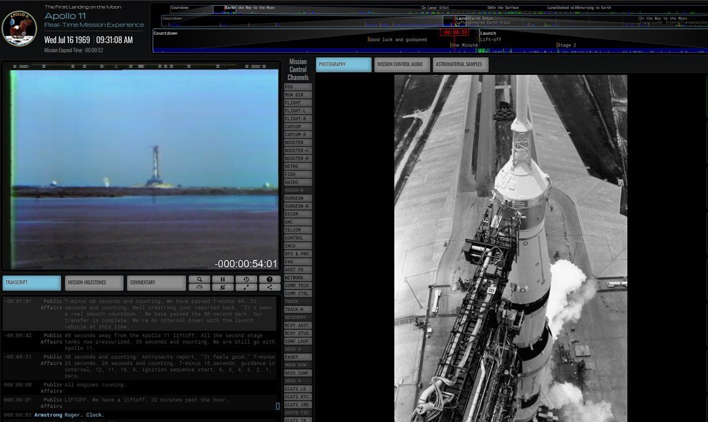Open the GNC channel
This screenshot has height=422, width=708.
[298, 222]
